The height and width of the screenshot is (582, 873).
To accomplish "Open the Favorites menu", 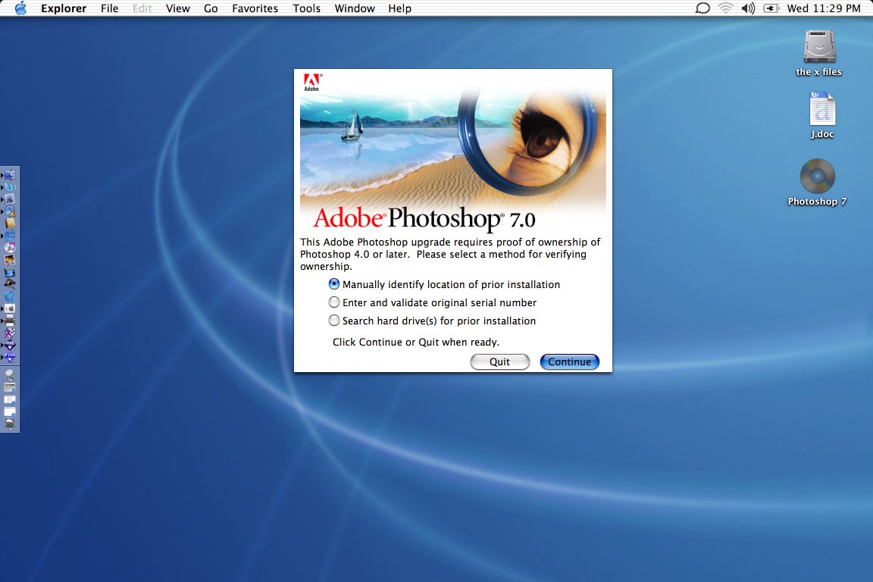I will [x=255, y=8].
